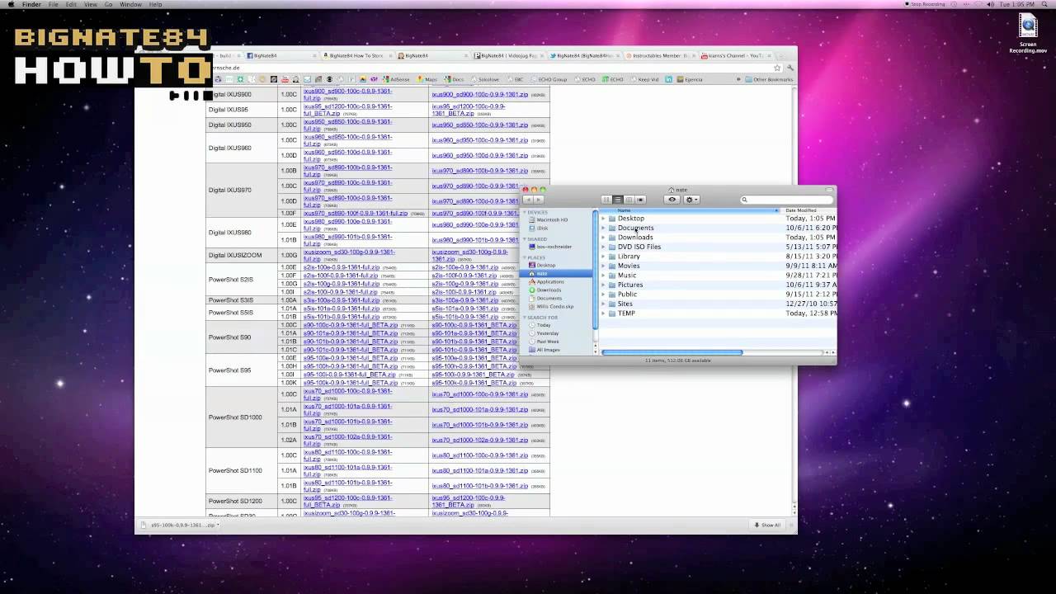The height and width of the screenshot is (594, 1056).
Task: Select the Music folder row
Action: pyautogui.click(x=718, y=276)
